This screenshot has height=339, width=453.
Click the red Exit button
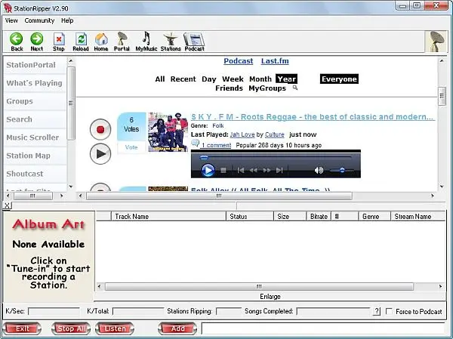point(22,328)
